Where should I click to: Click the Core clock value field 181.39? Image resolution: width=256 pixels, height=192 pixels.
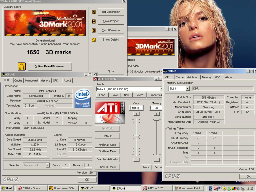tap(136, 108)
